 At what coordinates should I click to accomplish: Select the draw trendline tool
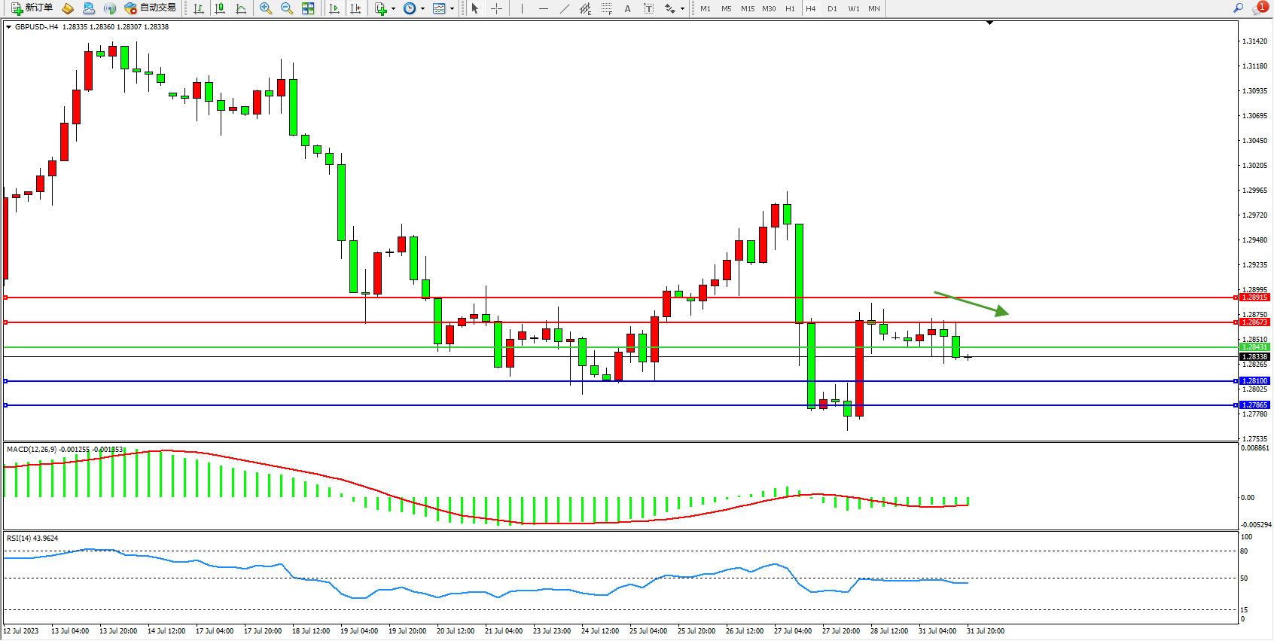point(565,8)
